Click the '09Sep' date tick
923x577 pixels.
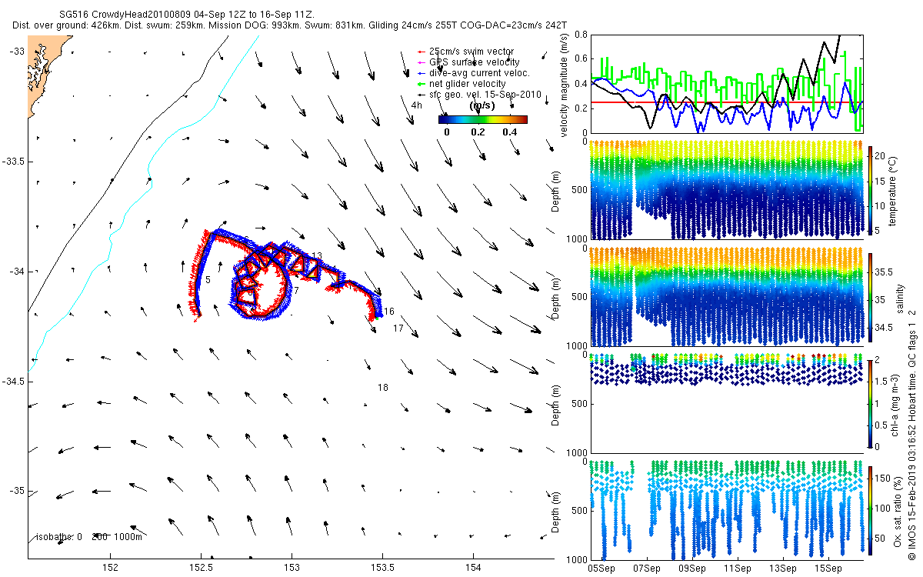[692, 569]
